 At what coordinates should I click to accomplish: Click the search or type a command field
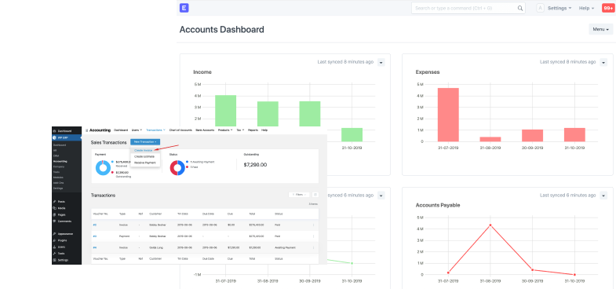tap(464, 9)
